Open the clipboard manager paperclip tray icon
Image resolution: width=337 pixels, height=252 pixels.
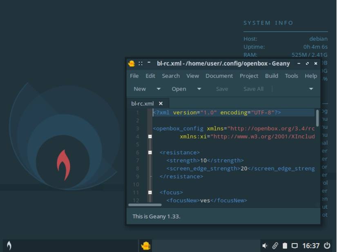tap(275, 245)
